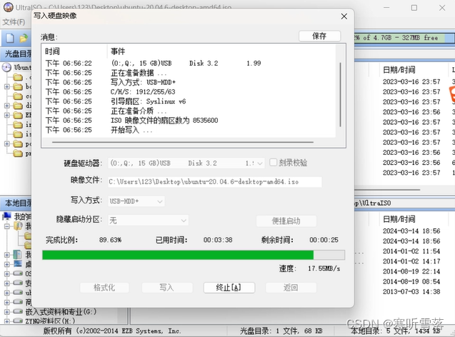Click the ZYNQ资料区(H:) tree label
Screen dimensions: 455x337
(50, 321)
